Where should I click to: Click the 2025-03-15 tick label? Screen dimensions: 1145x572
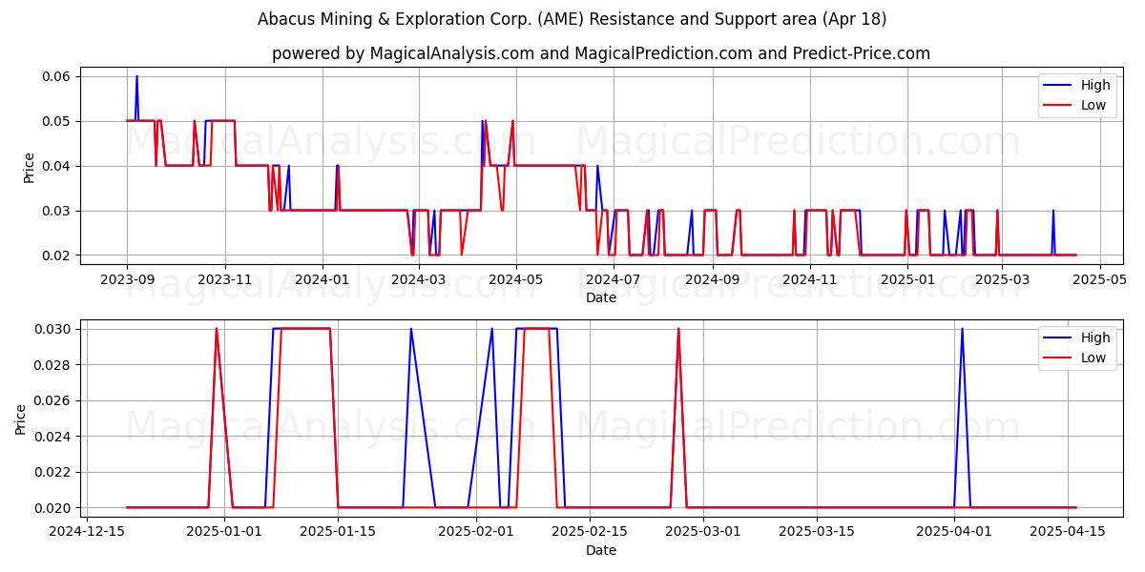coord(817,532)
